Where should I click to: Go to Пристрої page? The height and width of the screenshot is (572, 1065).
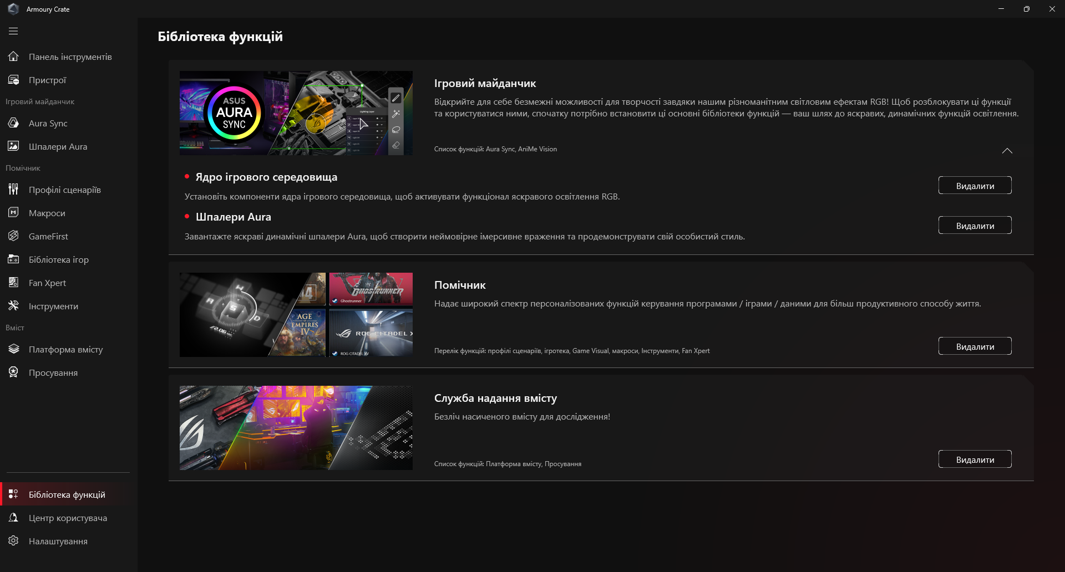tap(69, 80)
